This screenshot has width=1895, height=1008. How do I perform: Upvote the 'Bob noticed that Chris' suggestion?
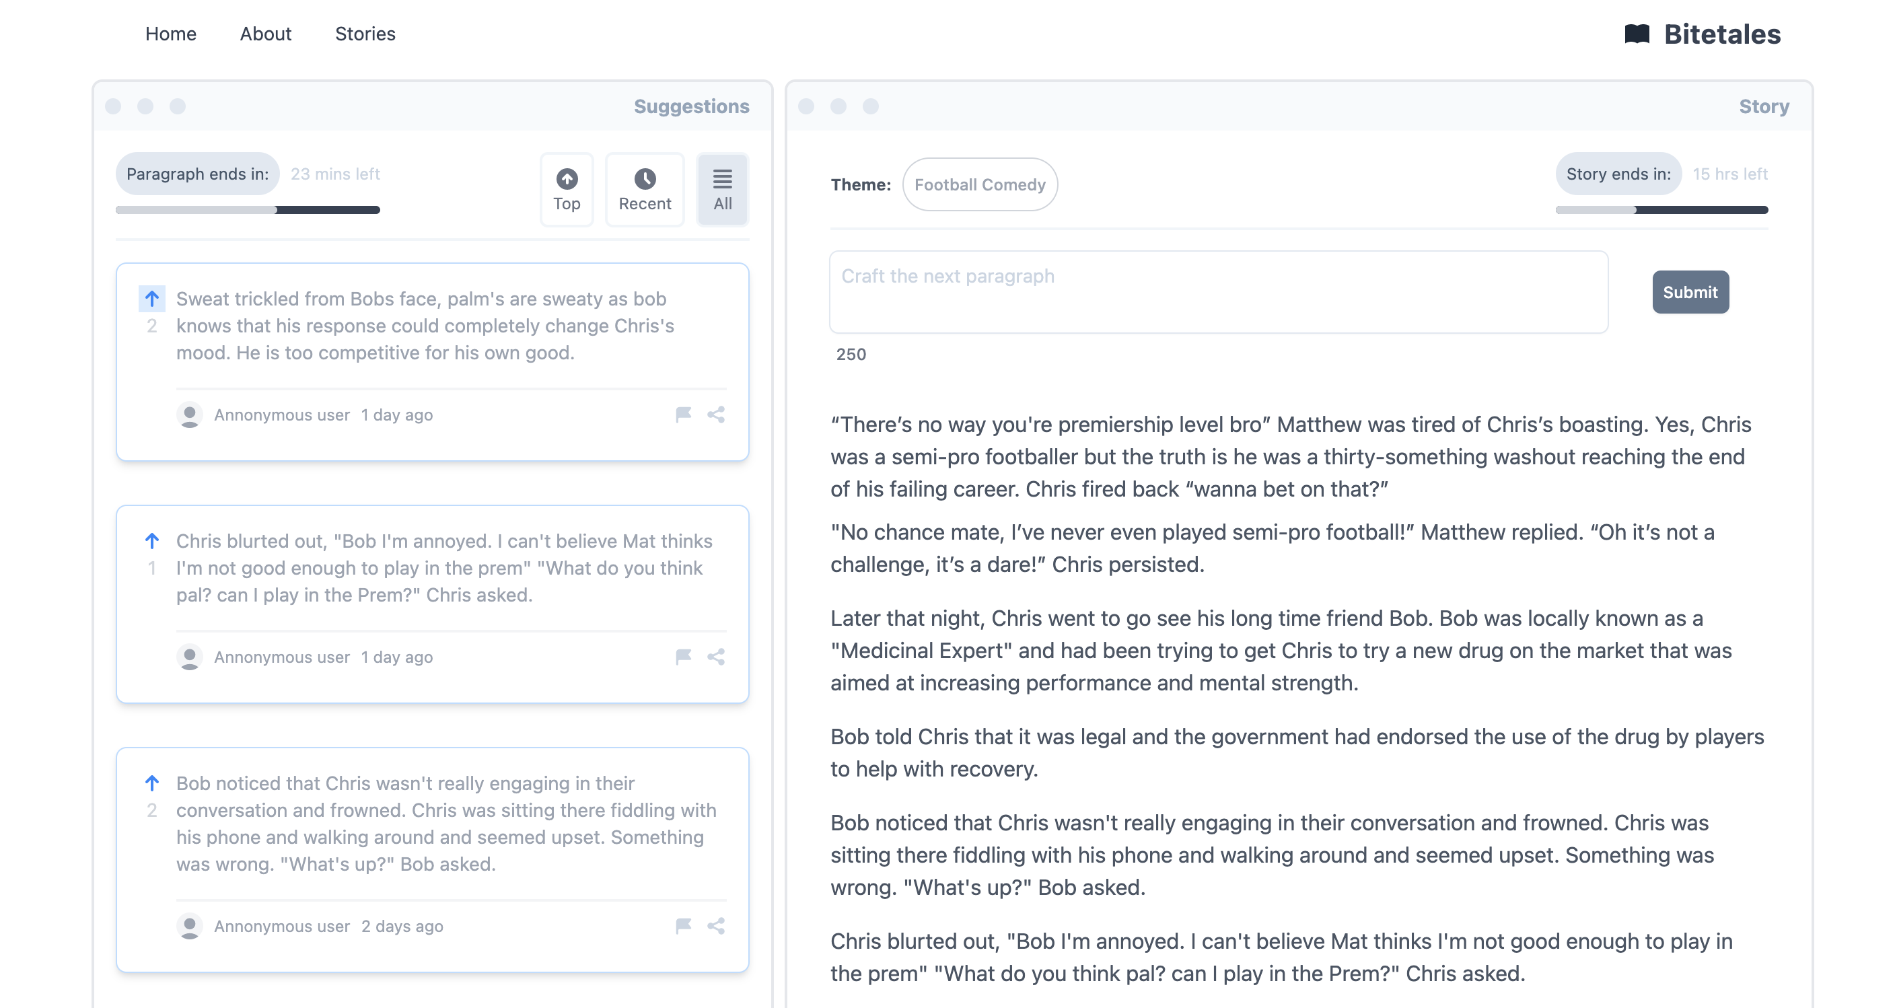(x=151, y=783)
